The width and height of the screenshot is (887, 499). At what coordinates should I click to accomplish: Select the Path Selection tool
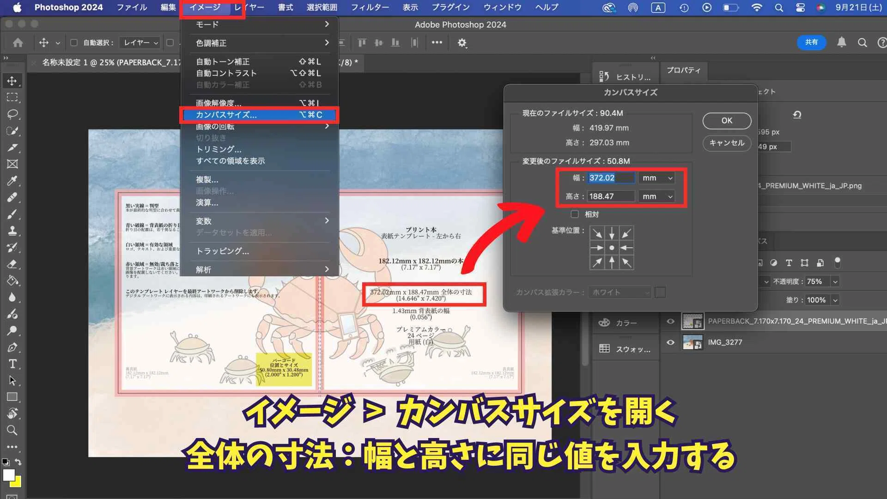(12, 380)
